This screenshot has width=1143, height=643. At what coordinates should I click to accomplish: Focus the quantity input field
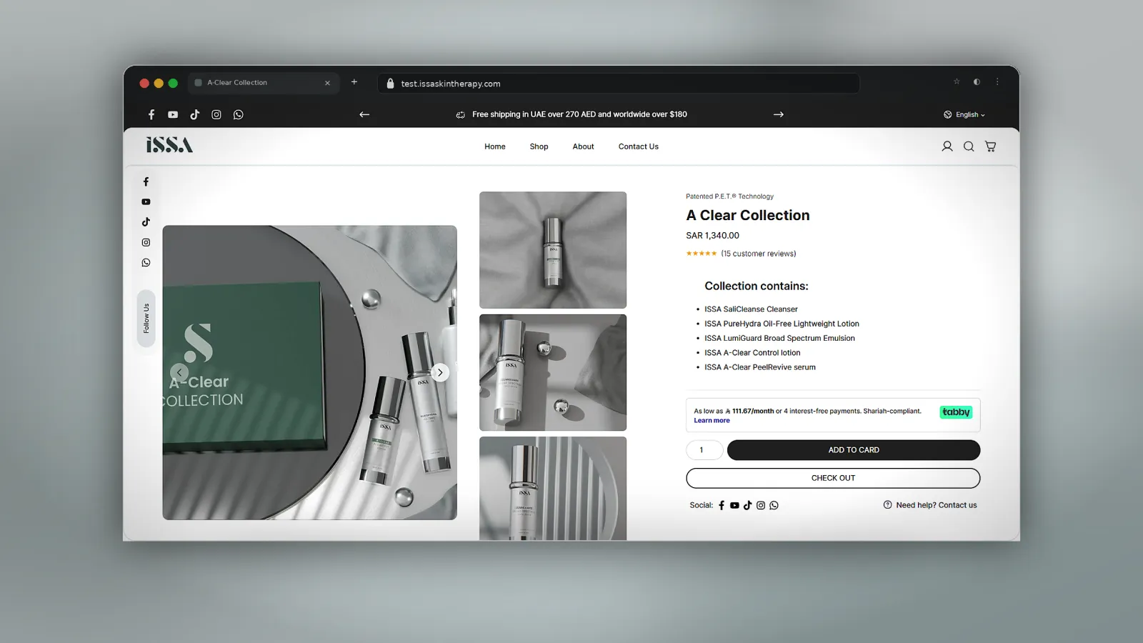point(704,450)
